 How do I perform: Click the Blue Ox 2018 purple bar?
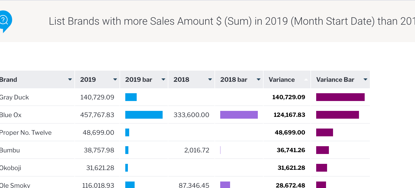[239, 115]
